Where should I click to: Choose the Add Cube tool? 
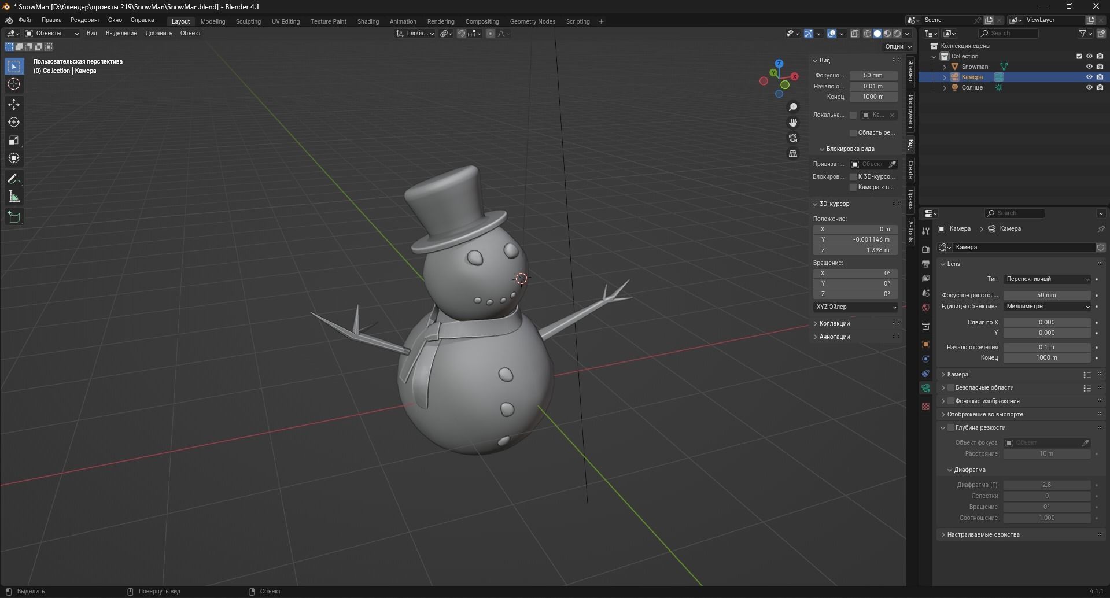pos(14,217)
